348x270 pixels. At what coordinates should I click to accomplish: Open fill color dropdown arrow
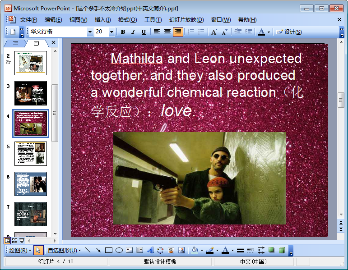(x=202, y=251)
